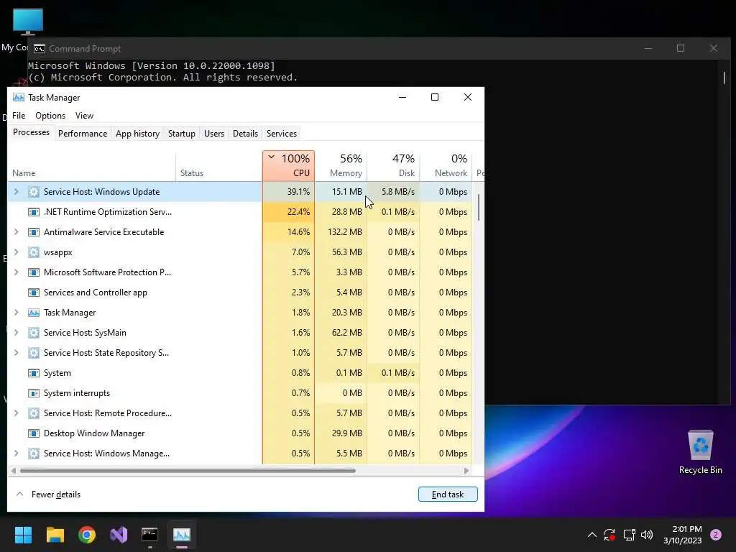
Task: Click the Task Manager process row icon
Action: point(33,313)
